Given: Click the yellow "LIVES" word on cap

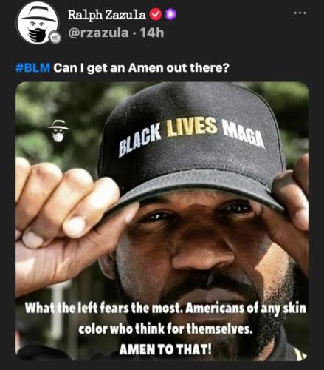Looking at the screenshot, I should [x=192, y=127].
